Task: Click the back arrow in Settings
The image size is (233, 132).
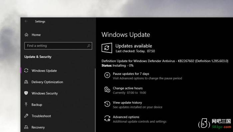Action: click(26, 21)
